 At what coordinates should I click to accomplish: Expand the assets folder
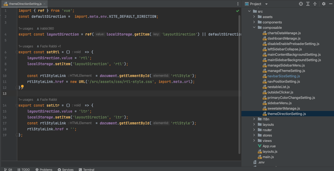[254, 17]
